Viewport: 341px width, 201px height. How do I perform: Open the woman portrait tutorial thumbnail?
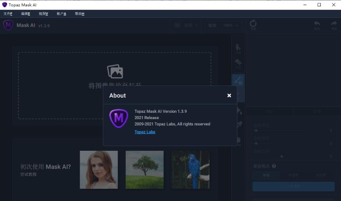[x=99, y=170]
